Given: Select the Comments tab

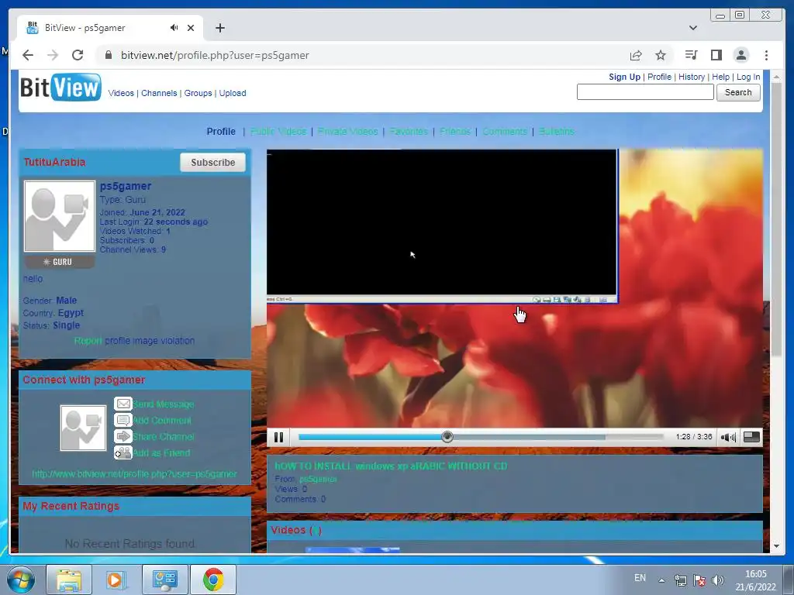Looking at the screenshot, I should coord(504,132).
